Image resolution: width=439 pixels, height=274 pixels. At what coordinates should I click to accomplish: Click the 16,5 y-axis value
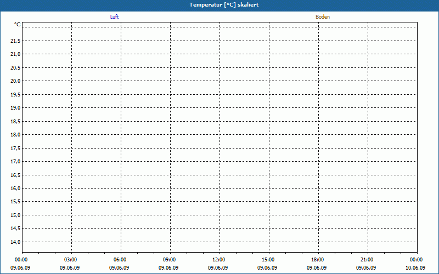point(15,175)
